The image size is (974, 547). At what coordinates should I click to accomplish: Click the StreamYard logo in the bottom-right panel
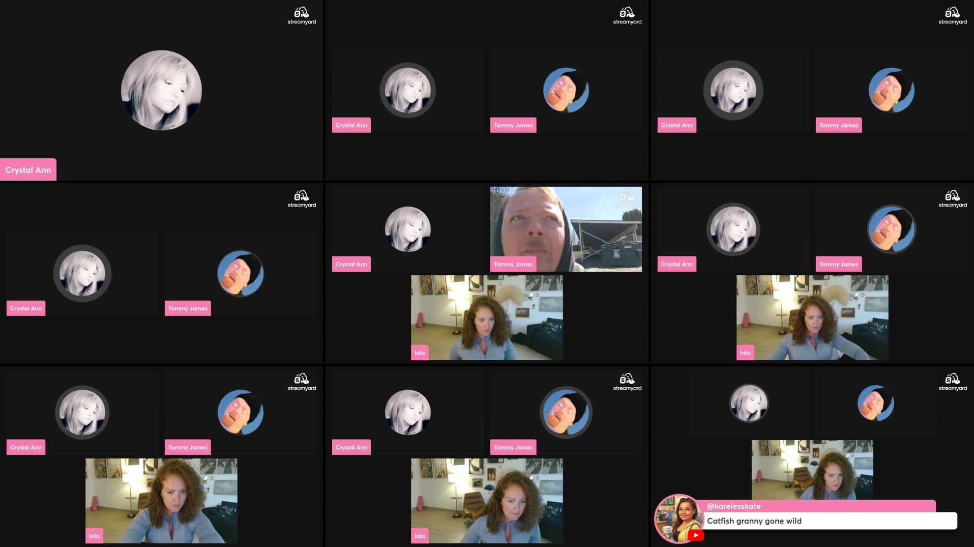point(953,381)
